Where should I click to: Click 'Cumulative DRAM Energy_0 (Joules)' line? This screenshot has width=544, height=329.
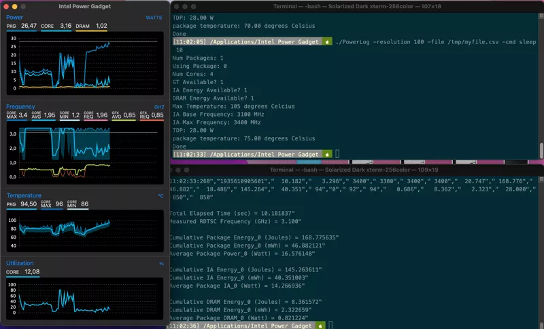245,302
